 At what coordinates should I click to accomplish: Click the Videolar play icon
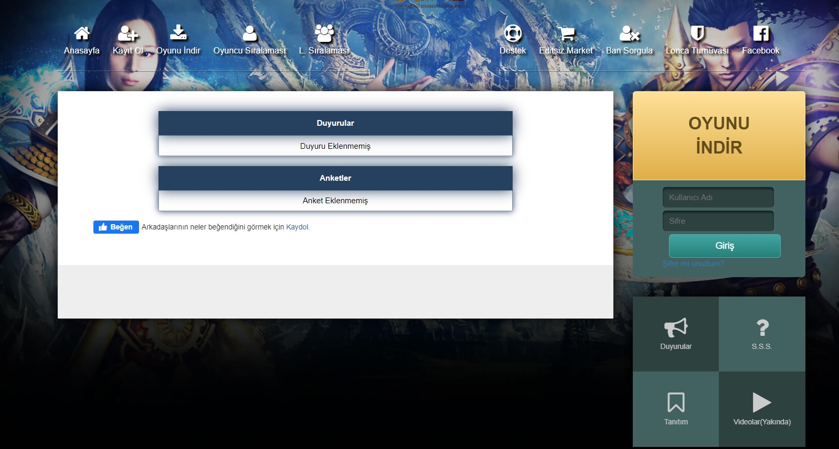762,402
